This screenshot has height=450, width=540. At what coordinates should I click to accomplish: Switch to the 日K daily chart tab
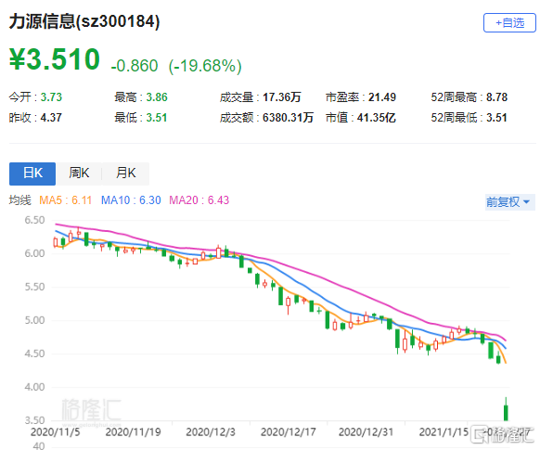tap(32, 174)
